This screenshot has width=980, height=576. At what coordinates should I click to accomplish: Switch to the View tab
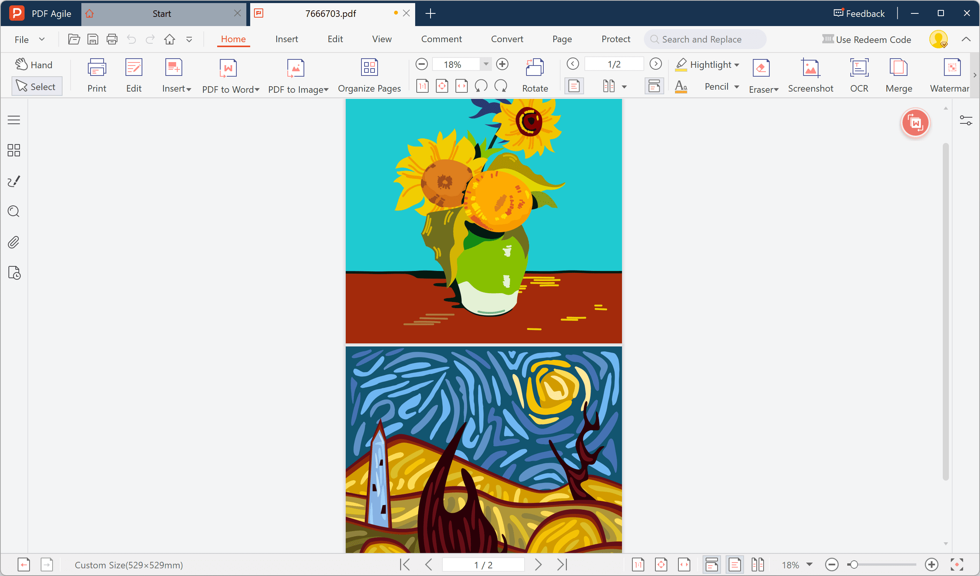pos(381,39)
